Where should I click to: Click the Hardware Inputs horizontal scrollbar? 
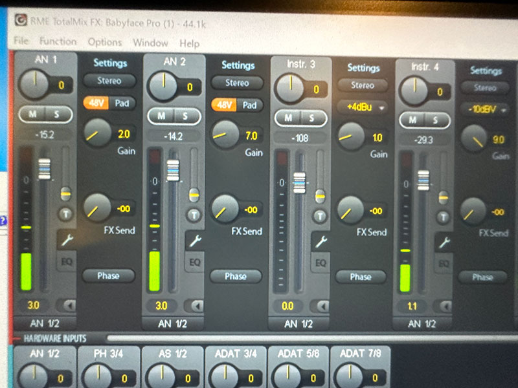(312, 338)
